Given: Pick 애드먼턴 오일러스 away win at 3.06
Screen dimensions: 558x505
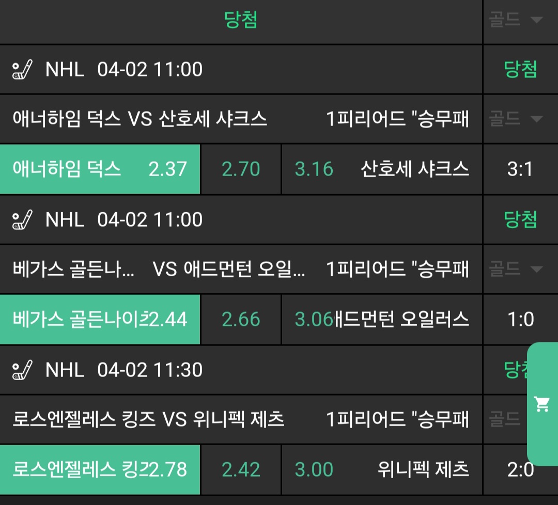Looking at the screenshot, I should [382, 320].
